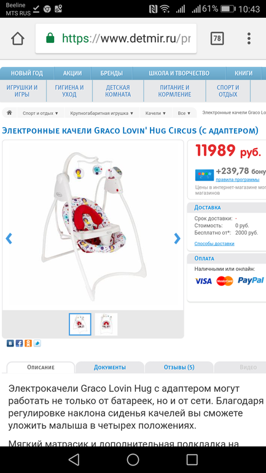Viewport: 266px width, 473px height.
Task: Expand the Спорт и отдых breadcrumb dropdown
Action: click(x=41, y=114)
